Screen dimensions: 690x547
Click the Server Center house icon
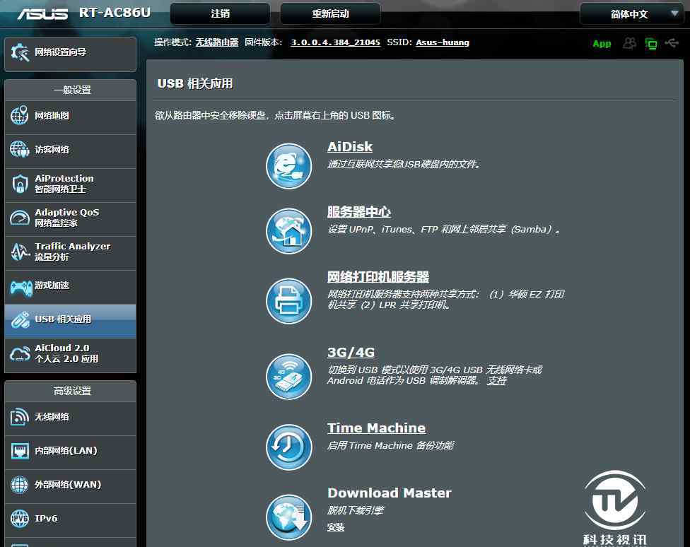[x=288, y=231]
